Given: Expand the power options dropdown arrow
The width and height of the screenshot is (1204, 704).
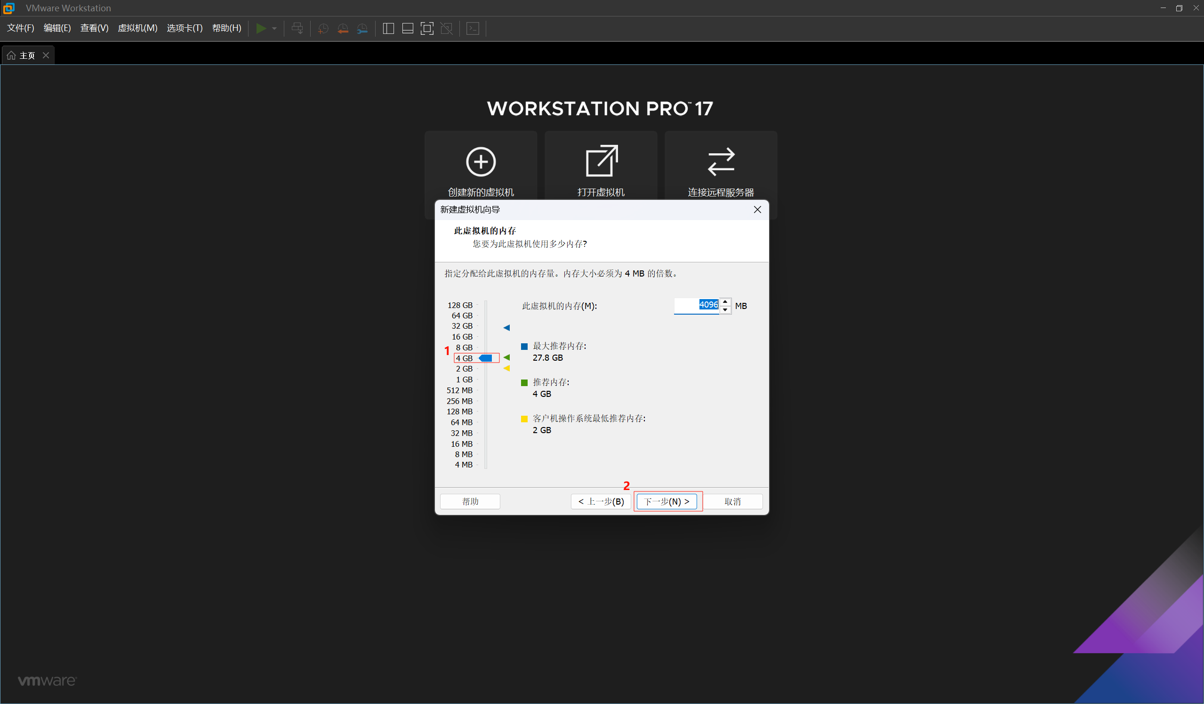Looking at the screenshot, I should click(274, 29).
